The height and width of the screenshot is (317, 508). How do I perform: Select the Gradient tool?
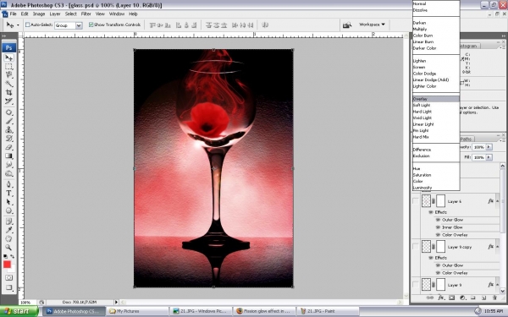coord(8,156)
